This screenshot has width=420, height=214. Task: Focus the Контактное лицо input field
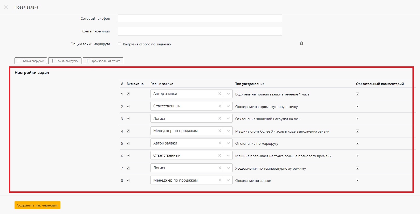click(x=200, y=31)
